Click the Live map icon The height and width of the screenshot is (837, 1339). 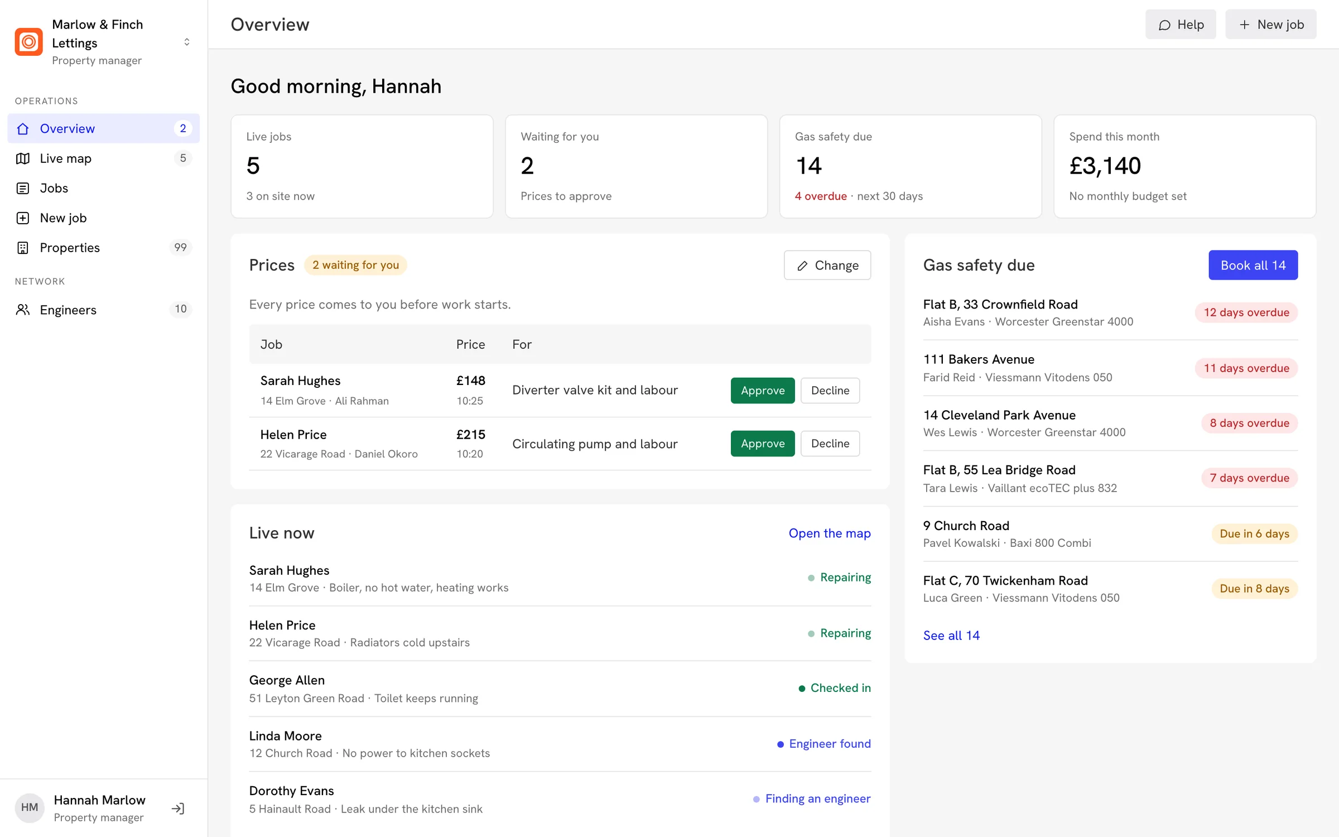[23, 158]
